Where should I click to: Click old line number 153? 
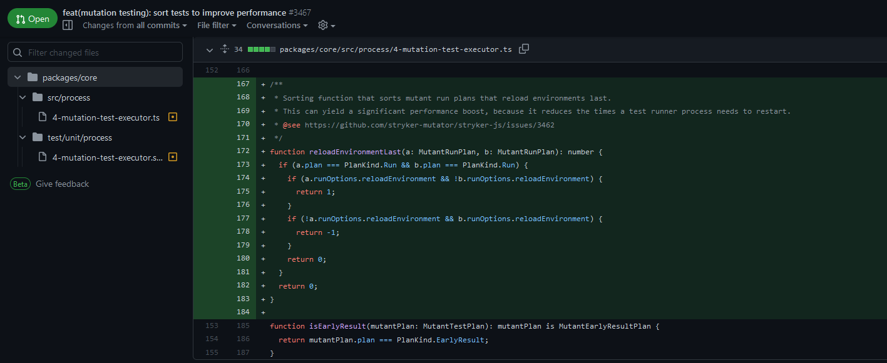tap(212, 326)
